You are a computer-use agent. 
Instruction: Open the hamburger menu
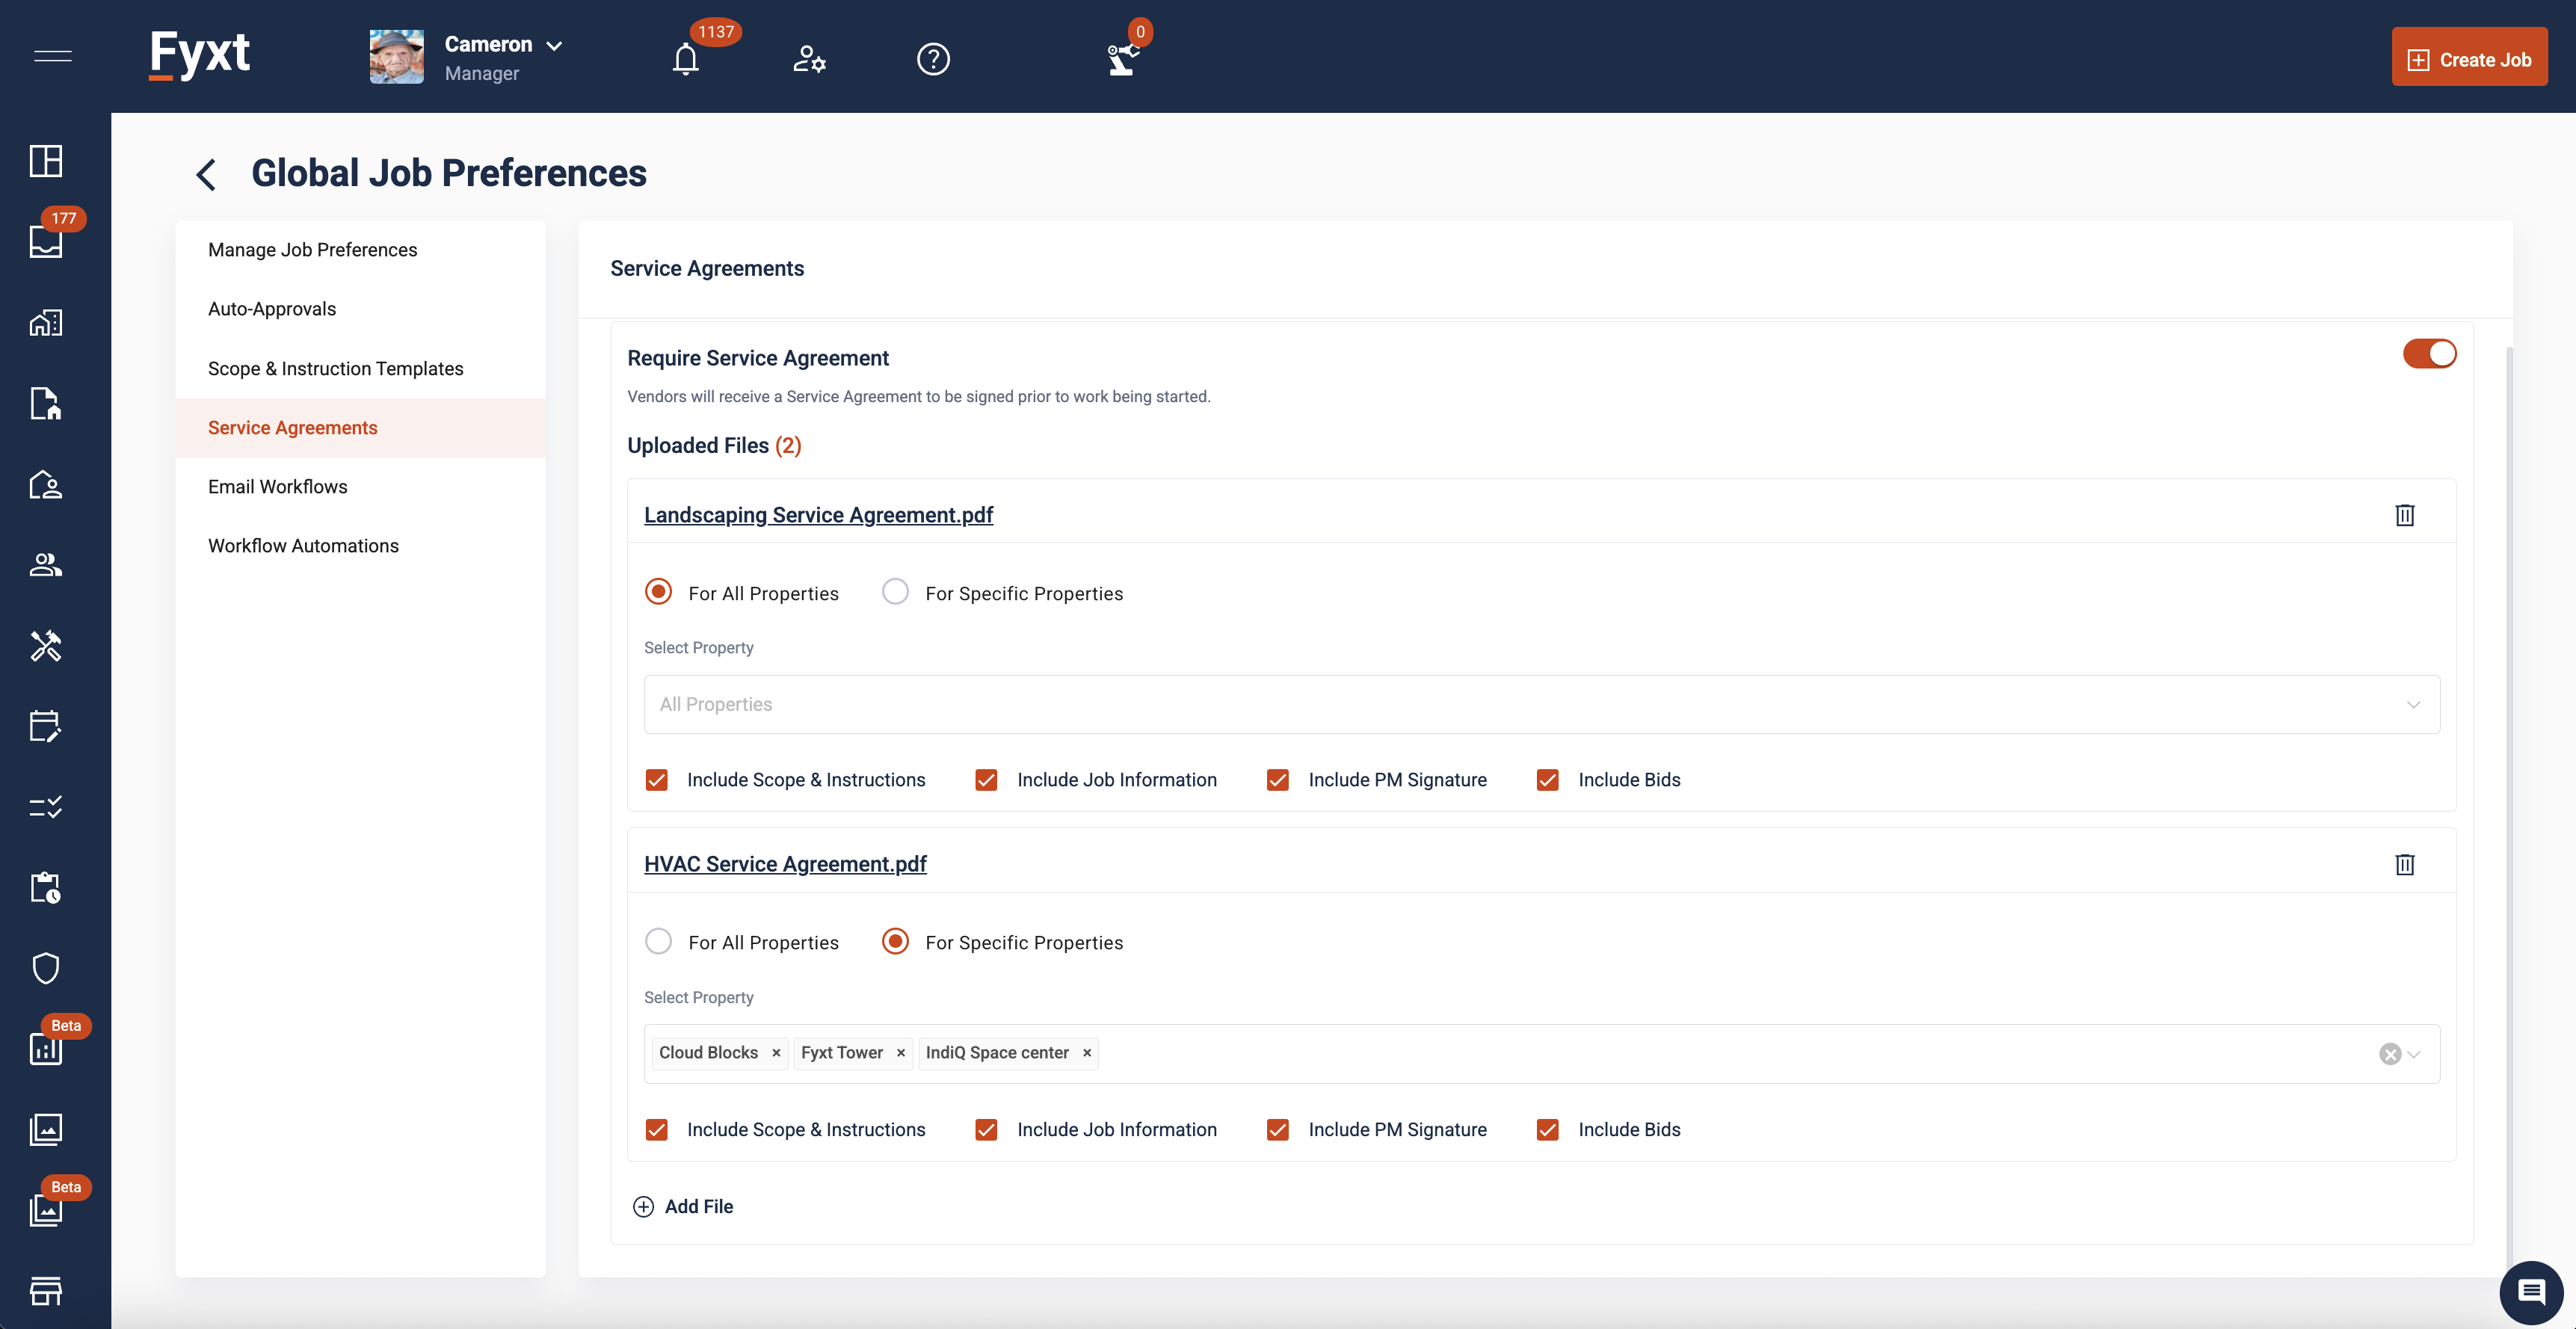[x=53, y=56]
